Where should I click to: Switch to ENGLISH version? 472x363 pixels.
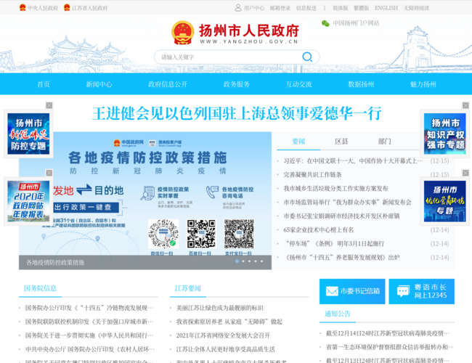(386, 8)
